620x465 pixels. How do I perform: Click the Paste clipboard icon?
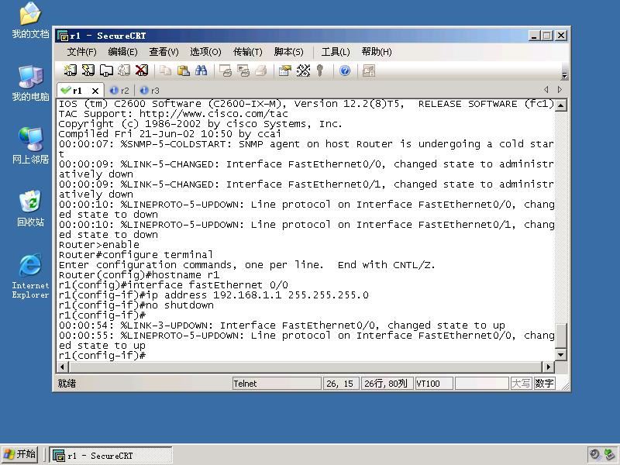183,71
